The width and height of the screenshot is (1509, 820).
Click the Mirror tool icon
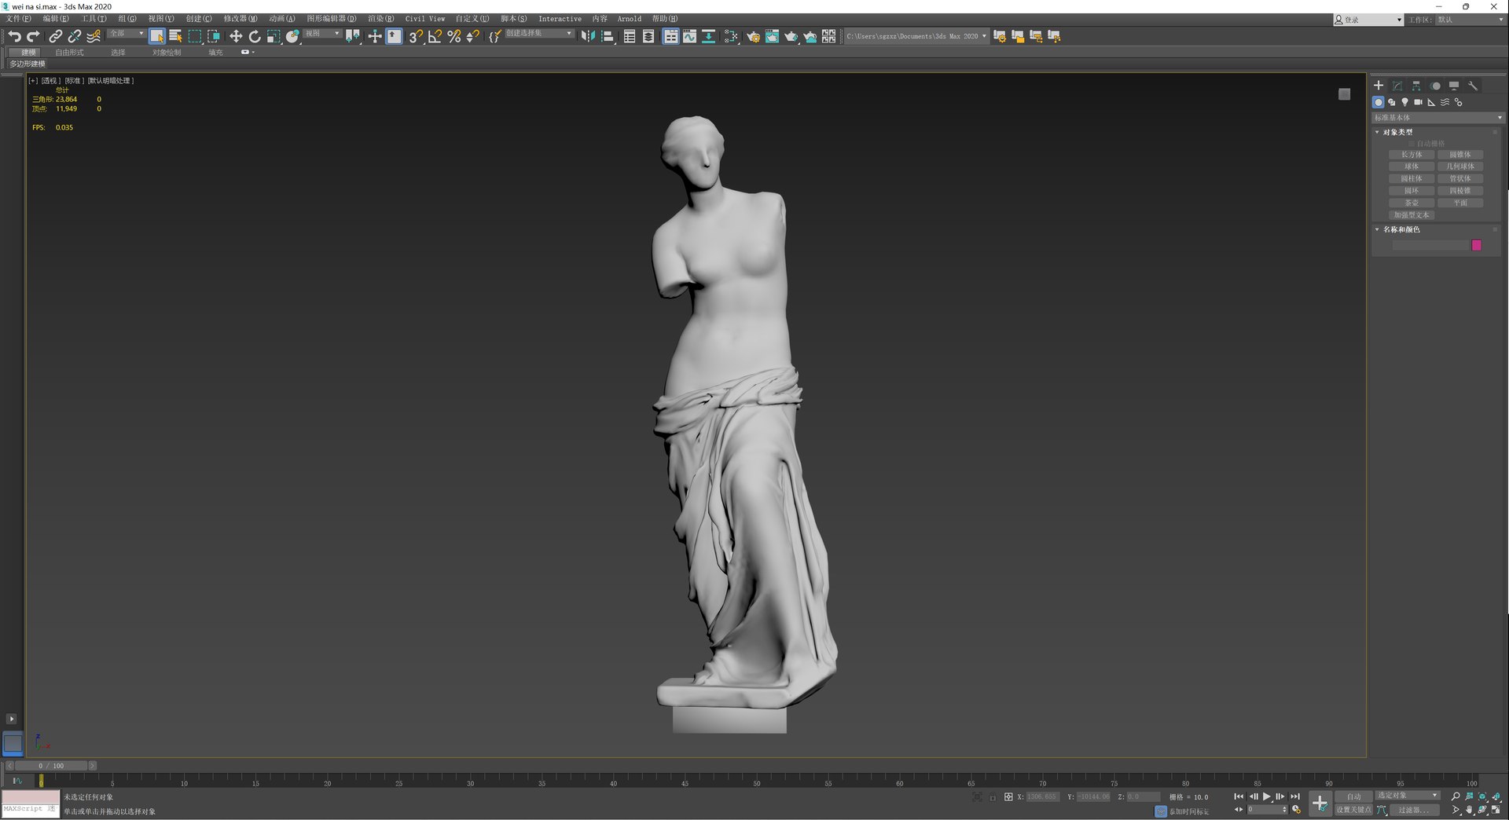588,36
